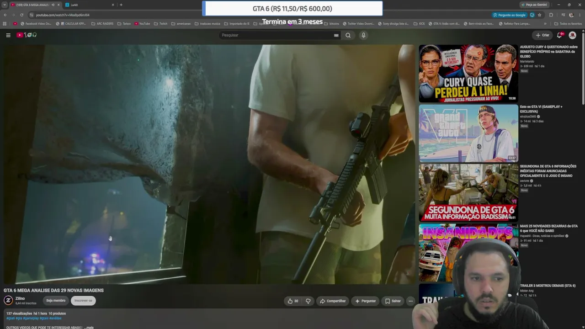Open MAIS 25 NOVIDADES BIZARRAS video title
585x329 pixels.
coord(548,228)
